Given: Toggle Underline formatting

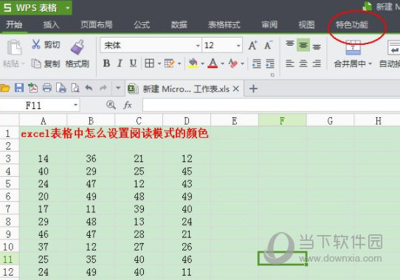Looking at the screenshot, I should 133,63.
